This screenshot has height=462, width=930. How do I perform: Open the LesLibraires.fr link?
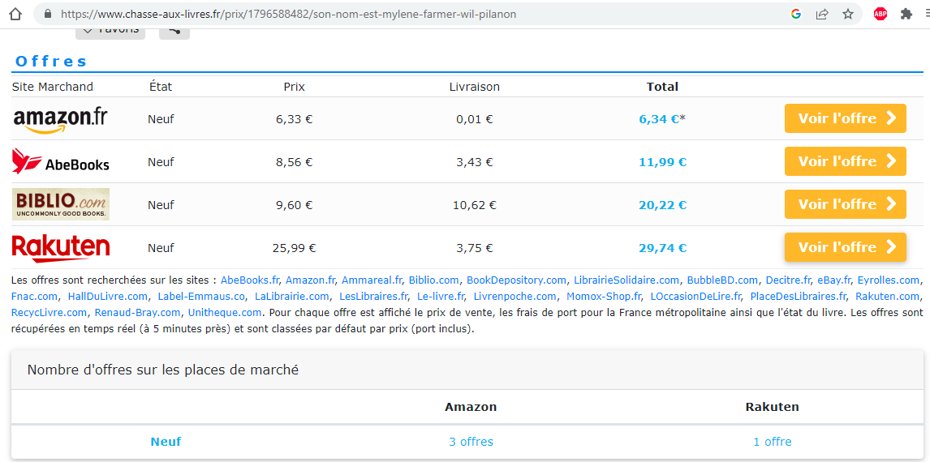(373, 296)
